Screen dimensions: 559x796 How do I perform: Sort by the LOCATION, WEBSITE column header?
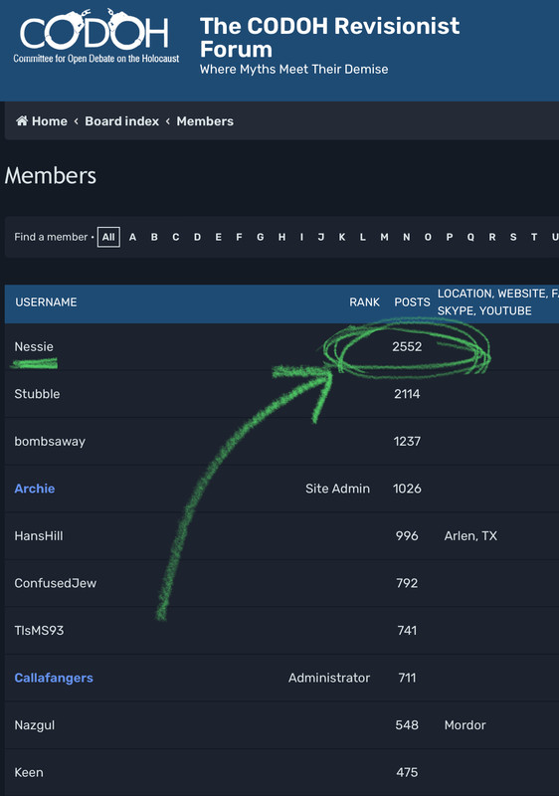pyautogui.click(x=497, y=302)
